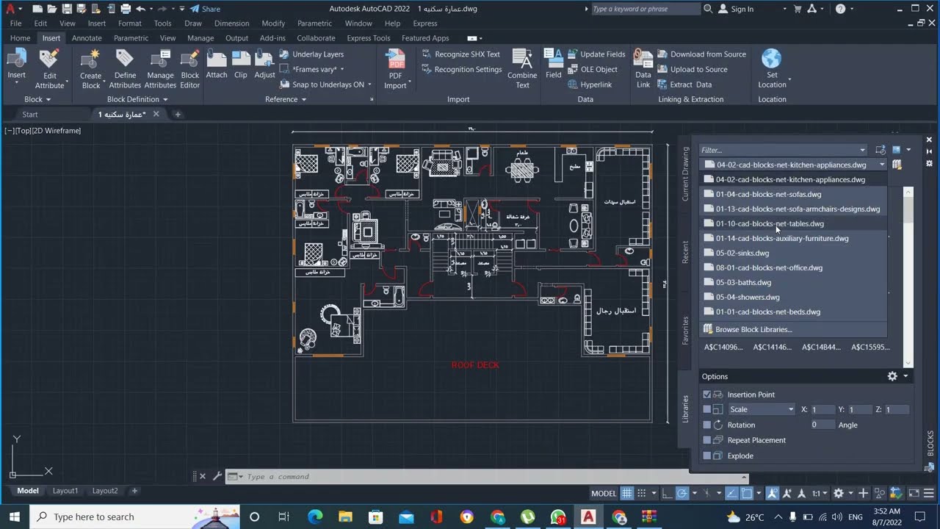The image size is (940, 529).
Task: Launch the Create Block tool
Action: click(91, 69)
